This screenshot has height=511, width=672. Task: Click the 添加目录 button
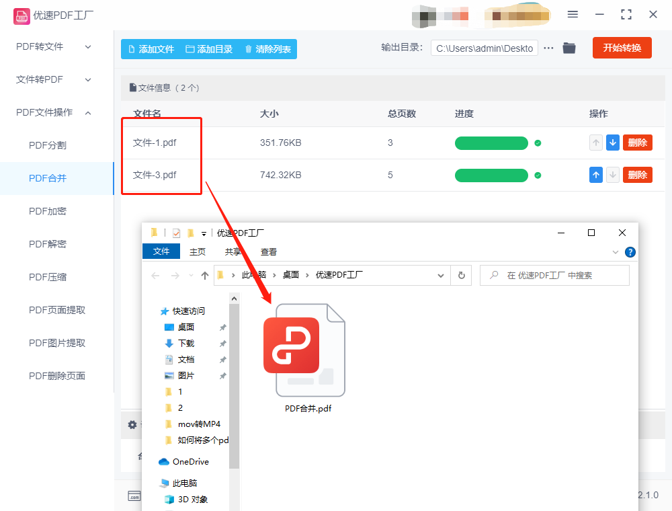[209, 49]
